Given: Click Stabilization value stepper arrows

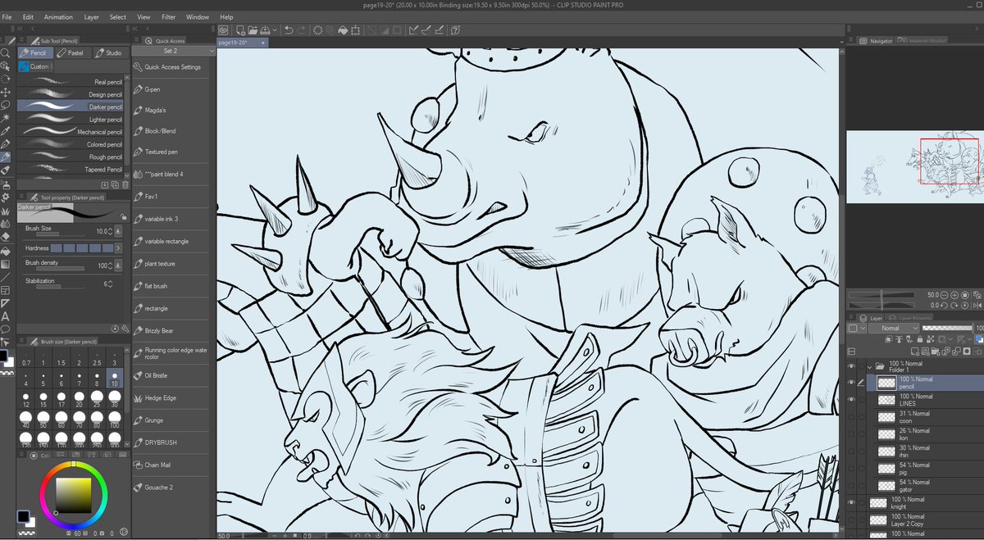Looking at the screenshot, I should pyautogui.click(x=111, y=284).
